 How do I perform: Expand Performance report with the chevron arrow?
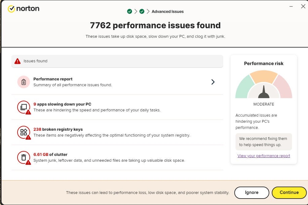click(213, 82)
